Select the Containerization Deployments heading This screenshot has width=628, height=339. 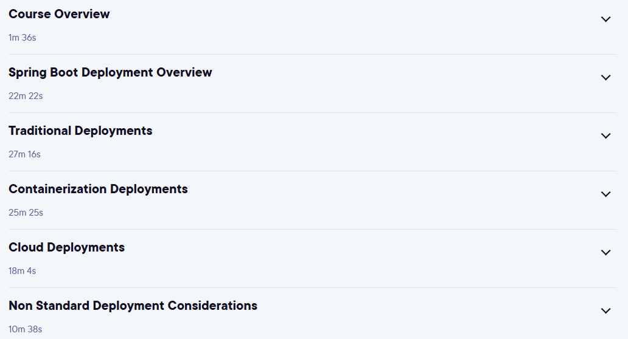[98, 190]
